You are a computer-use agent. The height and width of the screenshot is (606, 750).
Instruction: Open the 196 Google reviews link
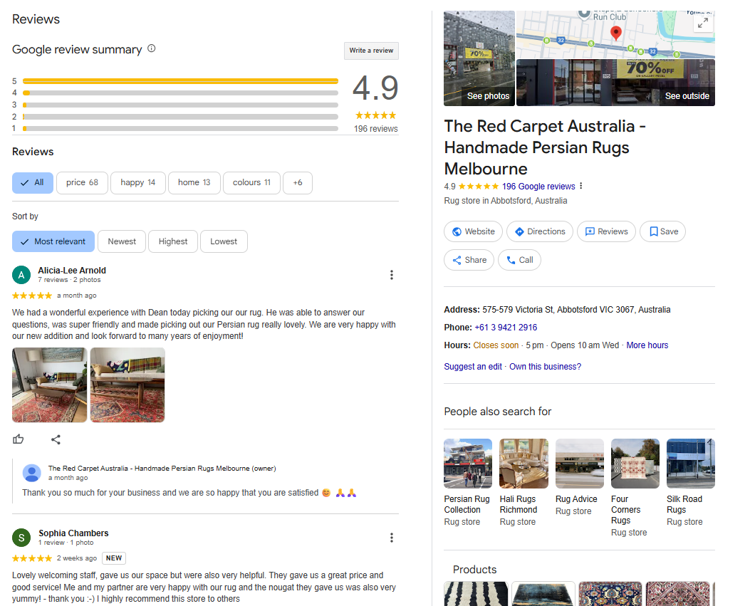pos(538,187)
